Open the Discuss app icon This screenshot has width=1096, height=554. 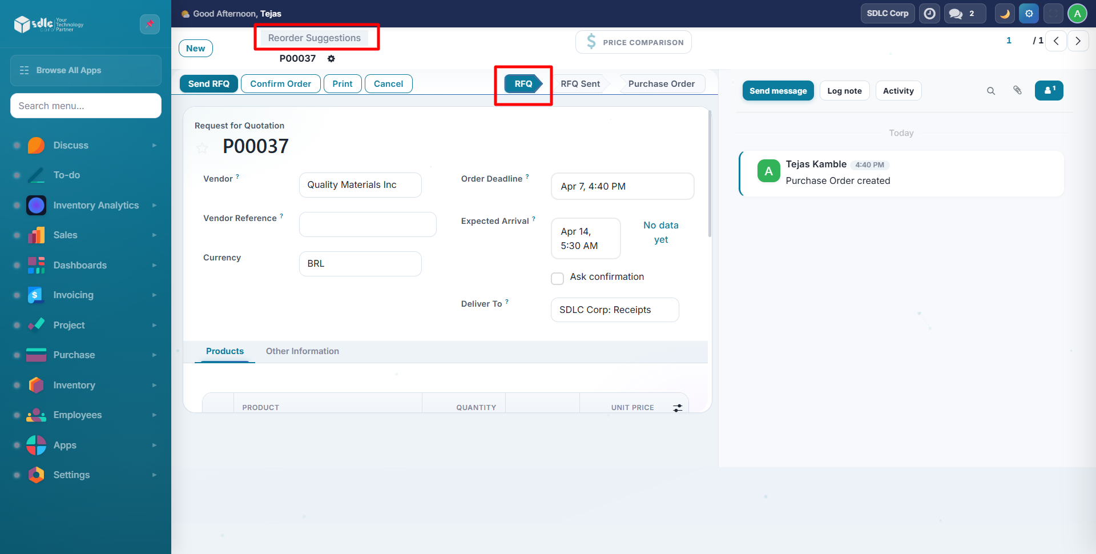[36, 145]
